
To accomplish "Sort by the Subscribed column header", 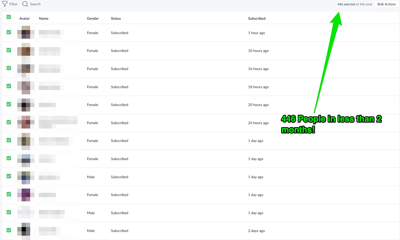I will click(x=257, y=18).
